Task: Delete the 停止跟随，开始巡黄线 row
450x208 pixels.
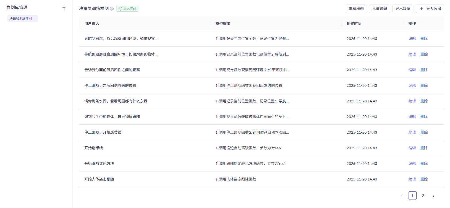Action: (424, 132)
